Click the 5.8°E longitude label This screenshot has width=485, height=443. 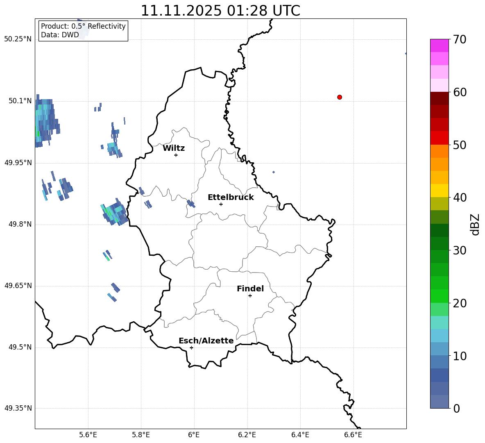141,435
